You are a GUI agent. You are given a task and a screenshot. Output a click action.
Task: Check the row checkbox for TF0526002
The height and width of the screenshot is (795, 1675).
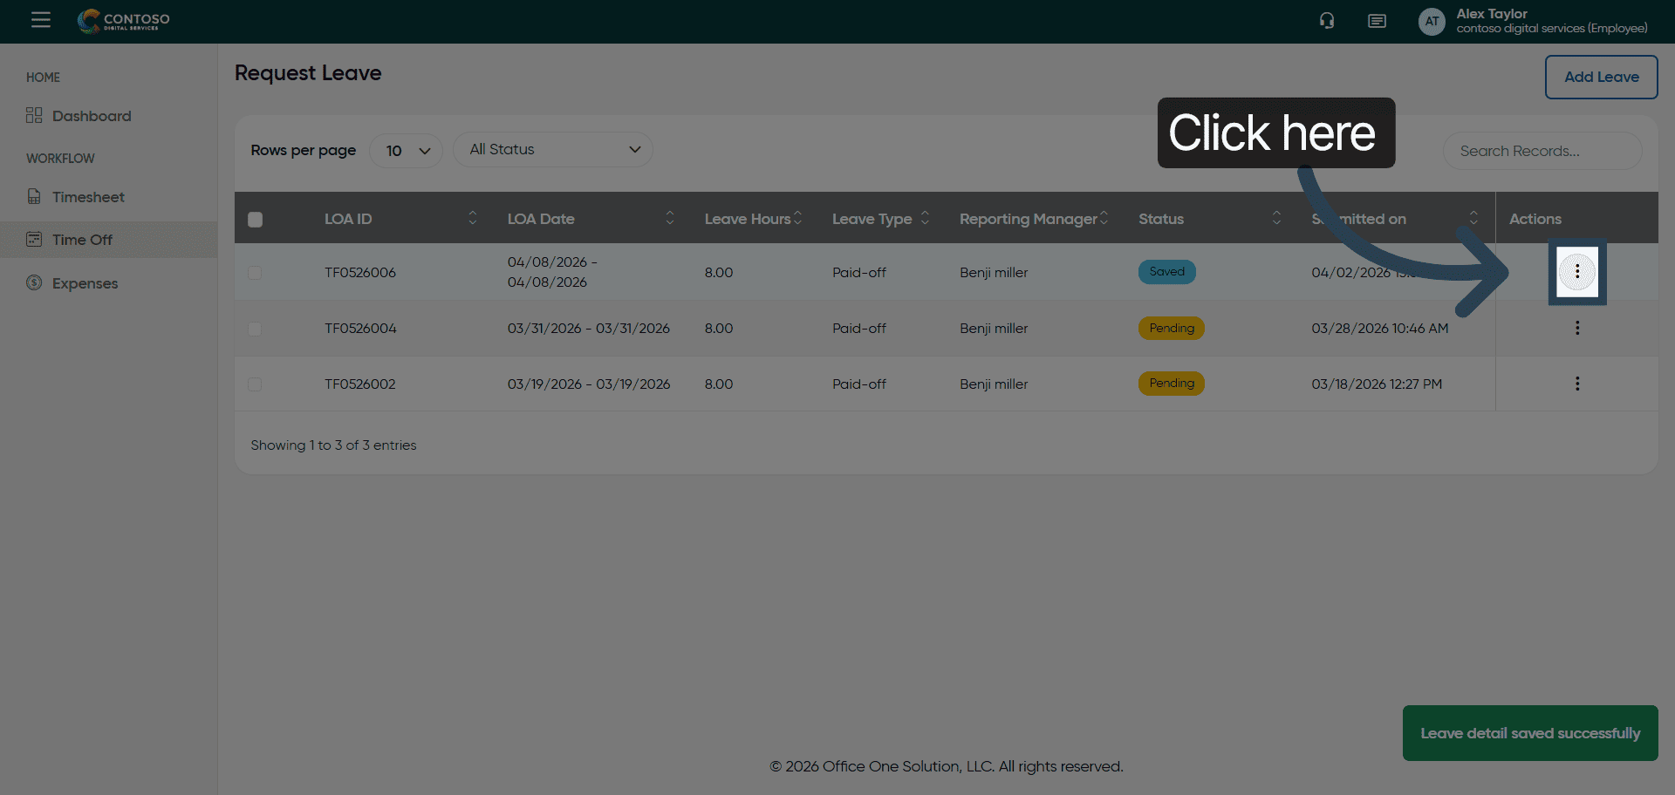point(255,384)
